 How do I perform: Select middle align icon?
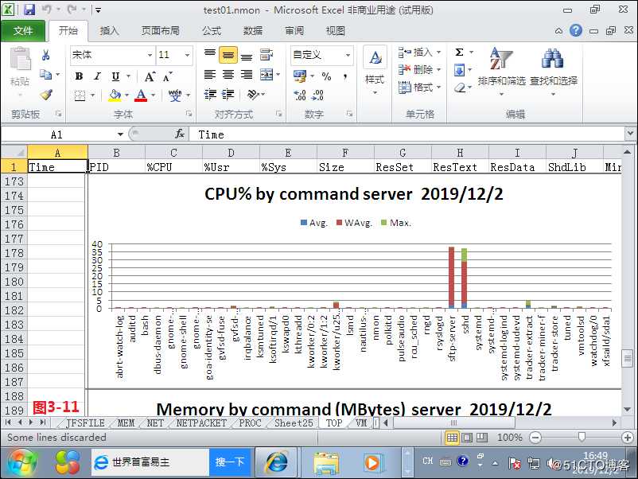click(x=228, y=55)
